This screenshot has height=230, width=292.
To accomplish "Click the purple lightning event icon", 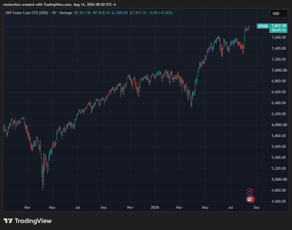I will pyautogui.click(x=249, y=192).
